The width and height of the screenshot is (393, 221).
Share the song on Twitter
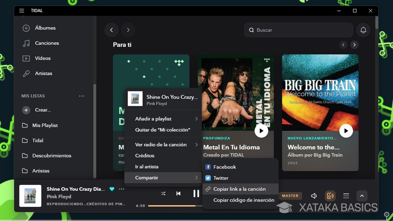pos(241,178)
